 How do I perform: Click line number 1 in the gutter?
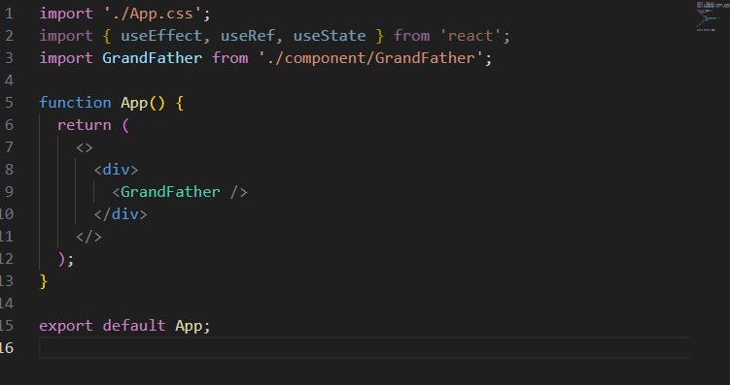pyautogui.click(x=9, y=14)
